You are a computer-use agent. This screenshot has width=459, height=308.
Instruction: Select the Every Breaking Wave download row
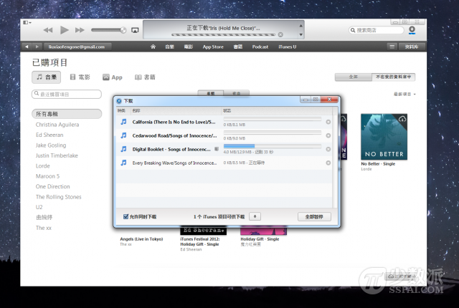click(224, 163)
